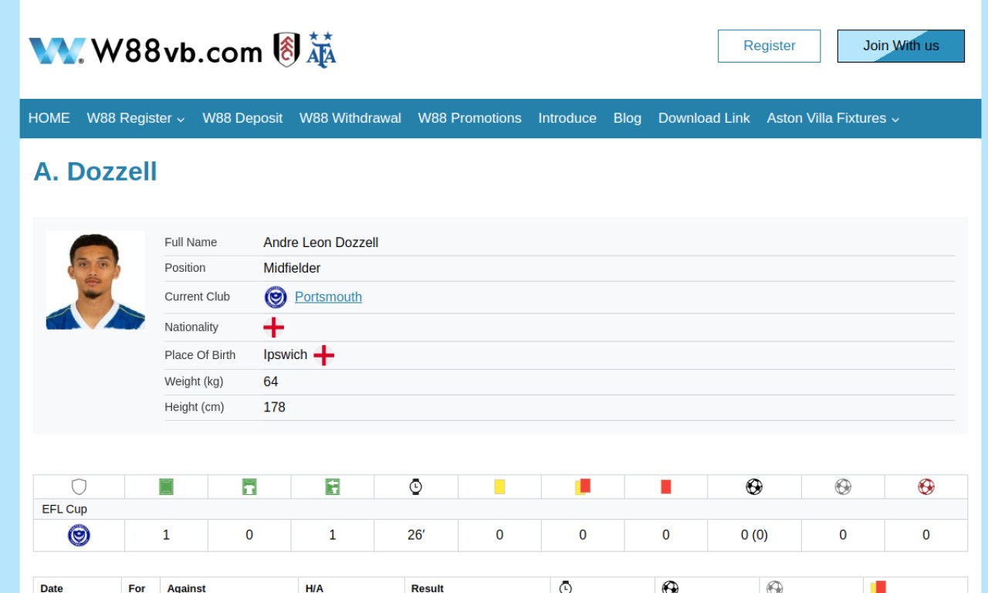The height and width of the screenshot is (593, 988).
Task: Click the A. Dozzell page heading
Action: (95, 171)
